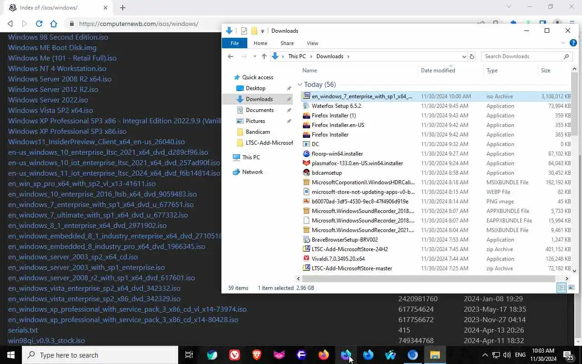Open a new browser tab
The width and height of the screenshot is (582, 364).
[x=123, y=8]
